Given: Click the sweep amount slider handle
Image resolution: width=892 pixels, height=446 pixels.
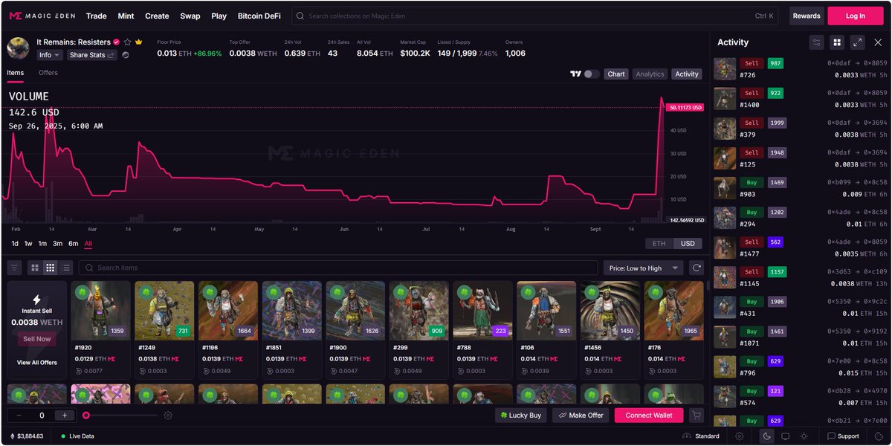Looking at the screenshot, I should (x=86, y=416).
